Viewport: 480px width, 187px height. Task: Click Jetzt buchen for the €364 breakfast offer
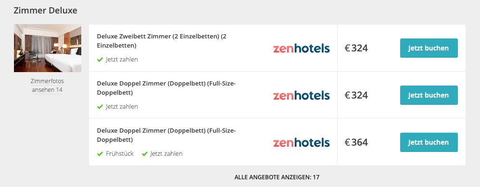[429, 142]
